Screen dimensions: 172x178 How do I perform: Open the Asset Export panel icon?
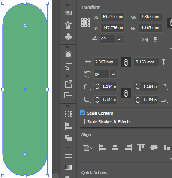[x=69, y=84]
